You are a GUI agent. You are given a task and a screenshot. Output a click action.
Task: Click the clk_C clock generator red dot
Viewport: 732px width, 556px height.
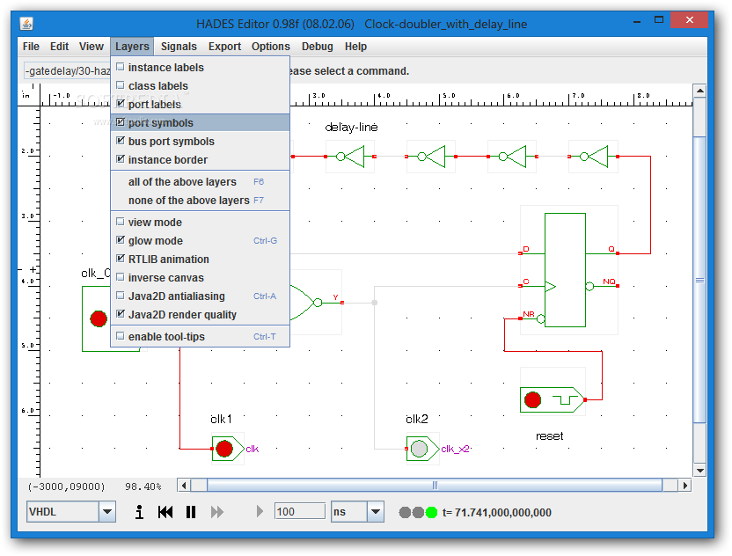click(x=99, y=318)
